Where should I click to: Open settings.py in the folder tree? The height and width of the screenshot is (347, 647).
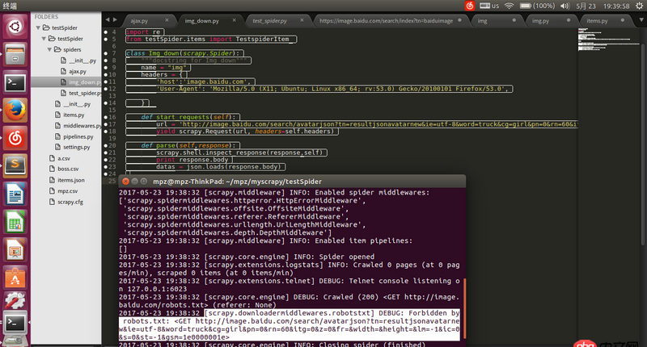pos(76,148)
